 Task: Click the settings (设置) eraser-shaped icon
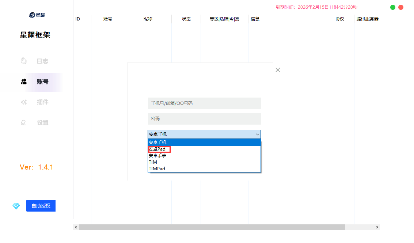(x=24, y=123)
